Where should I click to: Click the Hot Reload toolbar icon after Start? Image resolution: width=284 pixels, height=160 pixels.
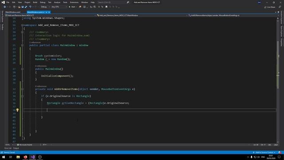[x=80, y=7]
